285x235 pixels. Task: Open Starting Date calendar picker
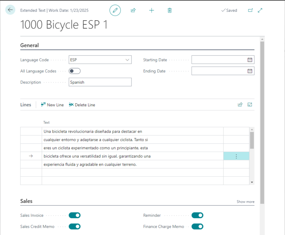pyautogui.click(x=250, y=60)
